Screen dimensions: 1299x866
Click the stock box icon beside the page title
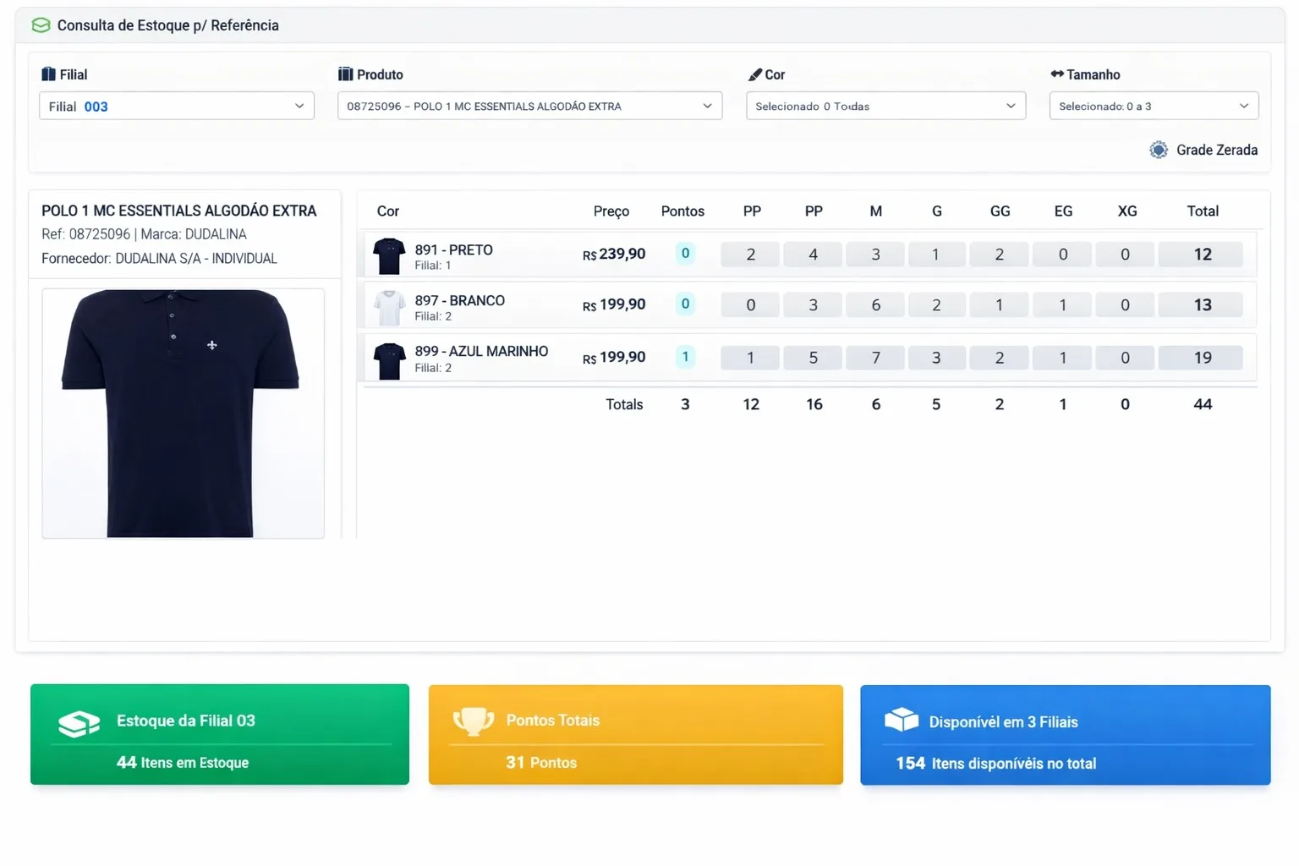41,25
